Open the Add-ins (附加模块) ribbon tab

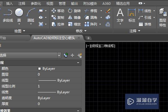90,4
